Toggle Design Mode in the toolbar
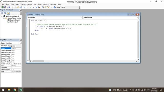 (x=39, y=7)
